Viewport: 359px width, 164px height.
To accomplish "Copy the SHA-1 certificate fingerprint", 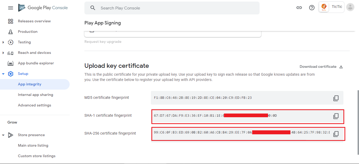I will (x=336, y=116).
